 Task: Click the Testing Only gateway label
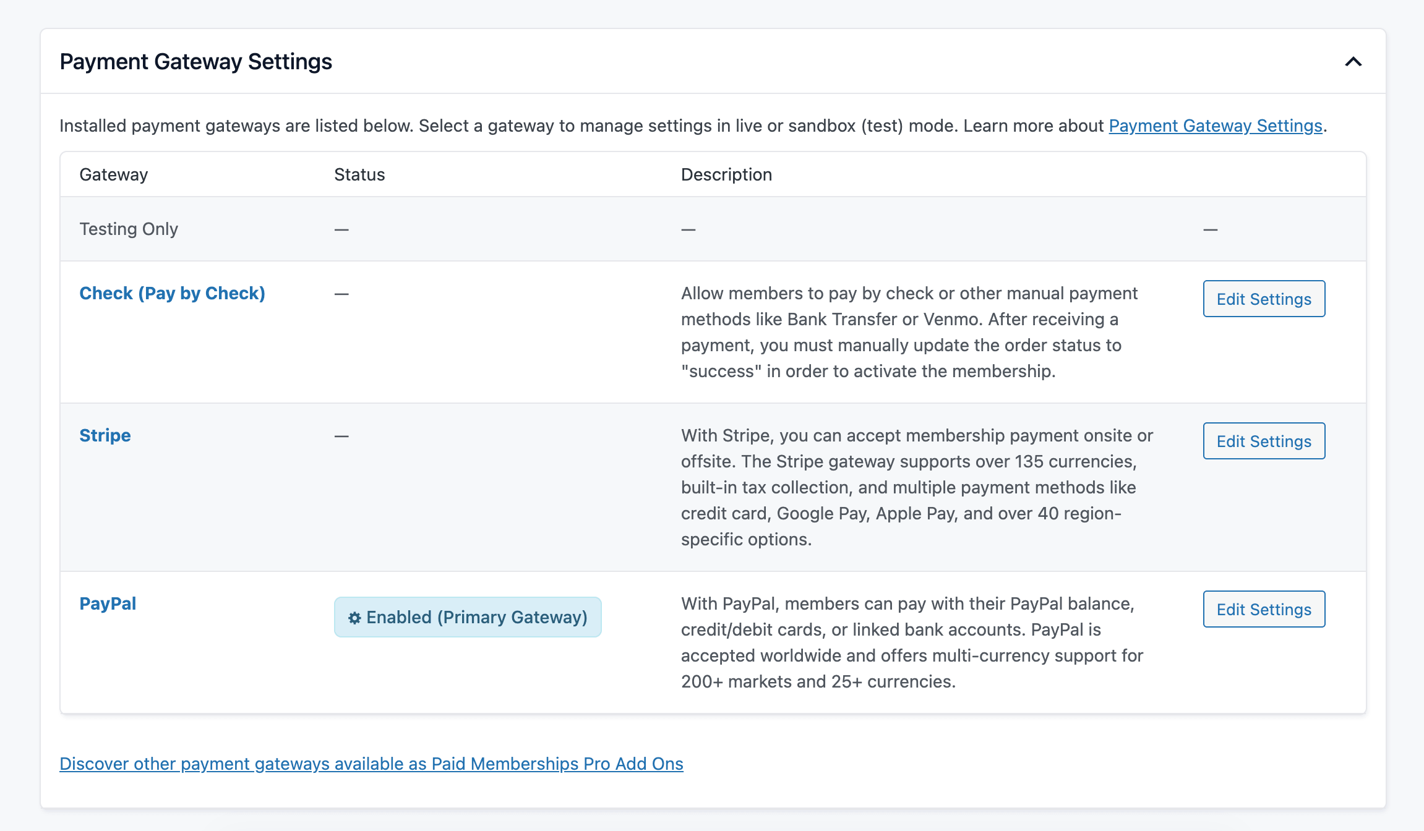click(x=129, y=228)
